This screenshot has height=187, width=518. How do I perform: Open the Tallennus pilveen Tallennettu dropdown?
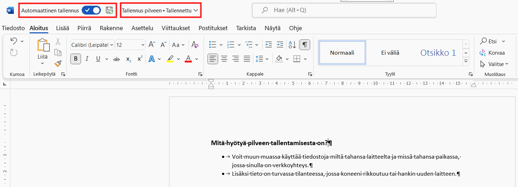160,10
